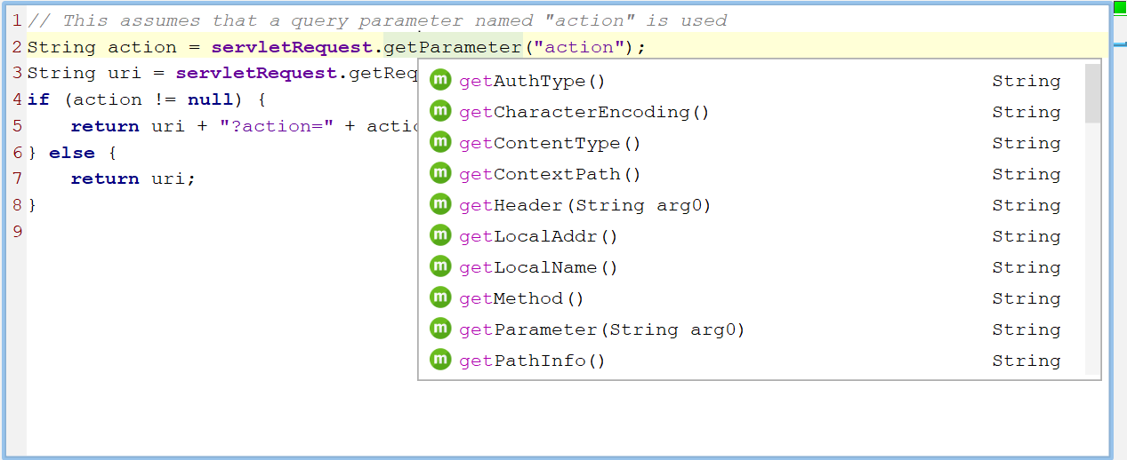Place cursor on "return uri;" on line 7
1127x460 pixels.
click(133, 178)
